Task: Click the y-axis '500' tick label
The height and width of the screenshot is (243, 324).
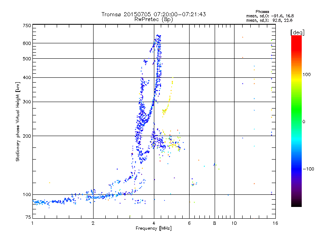Action: (x=27, y=59)
